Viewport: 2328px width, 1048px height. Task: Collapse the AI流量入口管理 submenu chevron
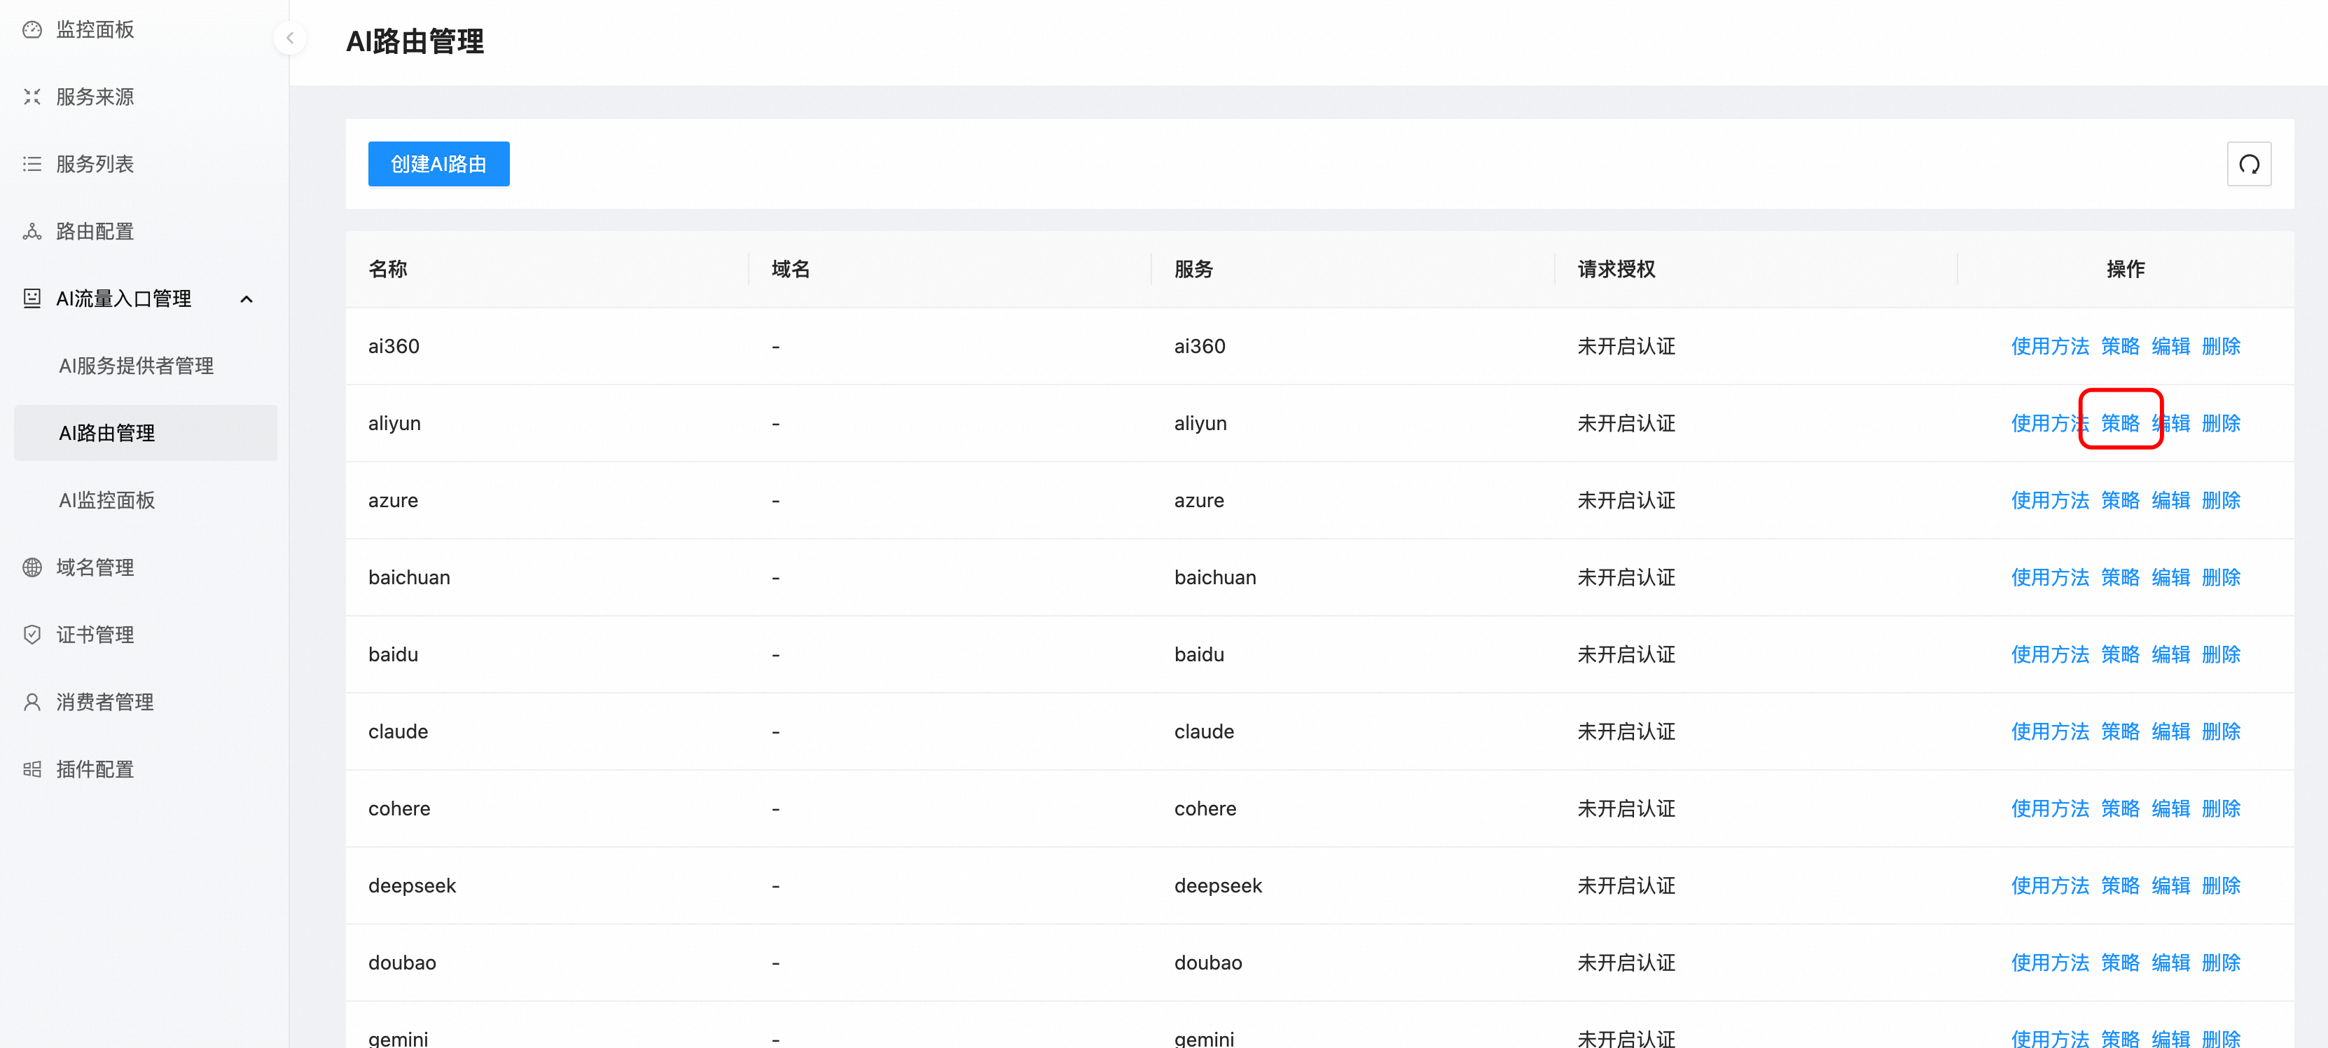(246, 299)
